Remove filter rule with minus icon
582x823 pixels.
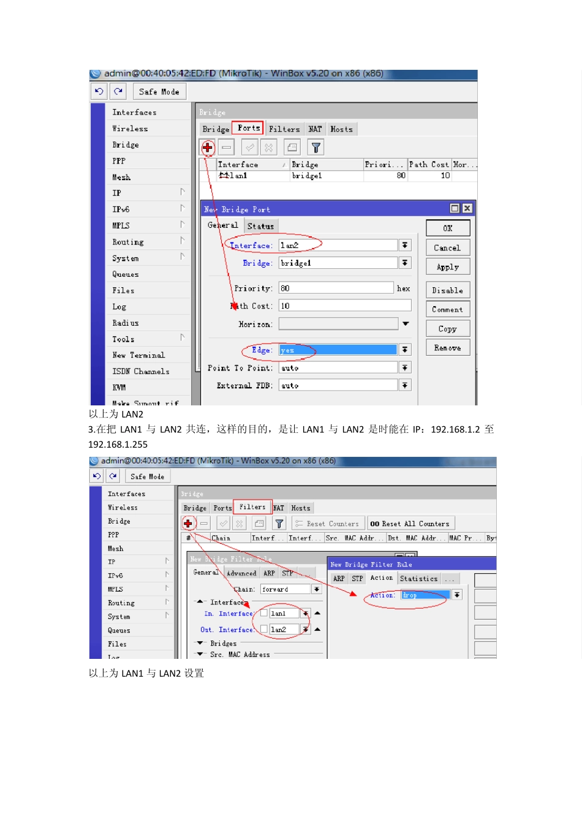pyautogui.click(x=204, y=524)
